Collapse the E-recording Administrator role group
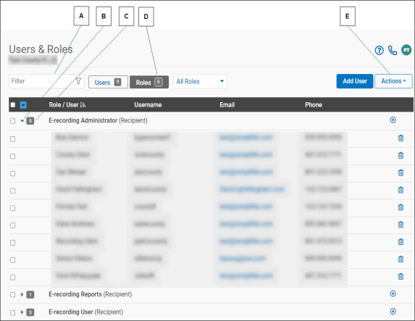Image resolution: width=415 pixels, height=321 pixels. click(x=22, y=121)
